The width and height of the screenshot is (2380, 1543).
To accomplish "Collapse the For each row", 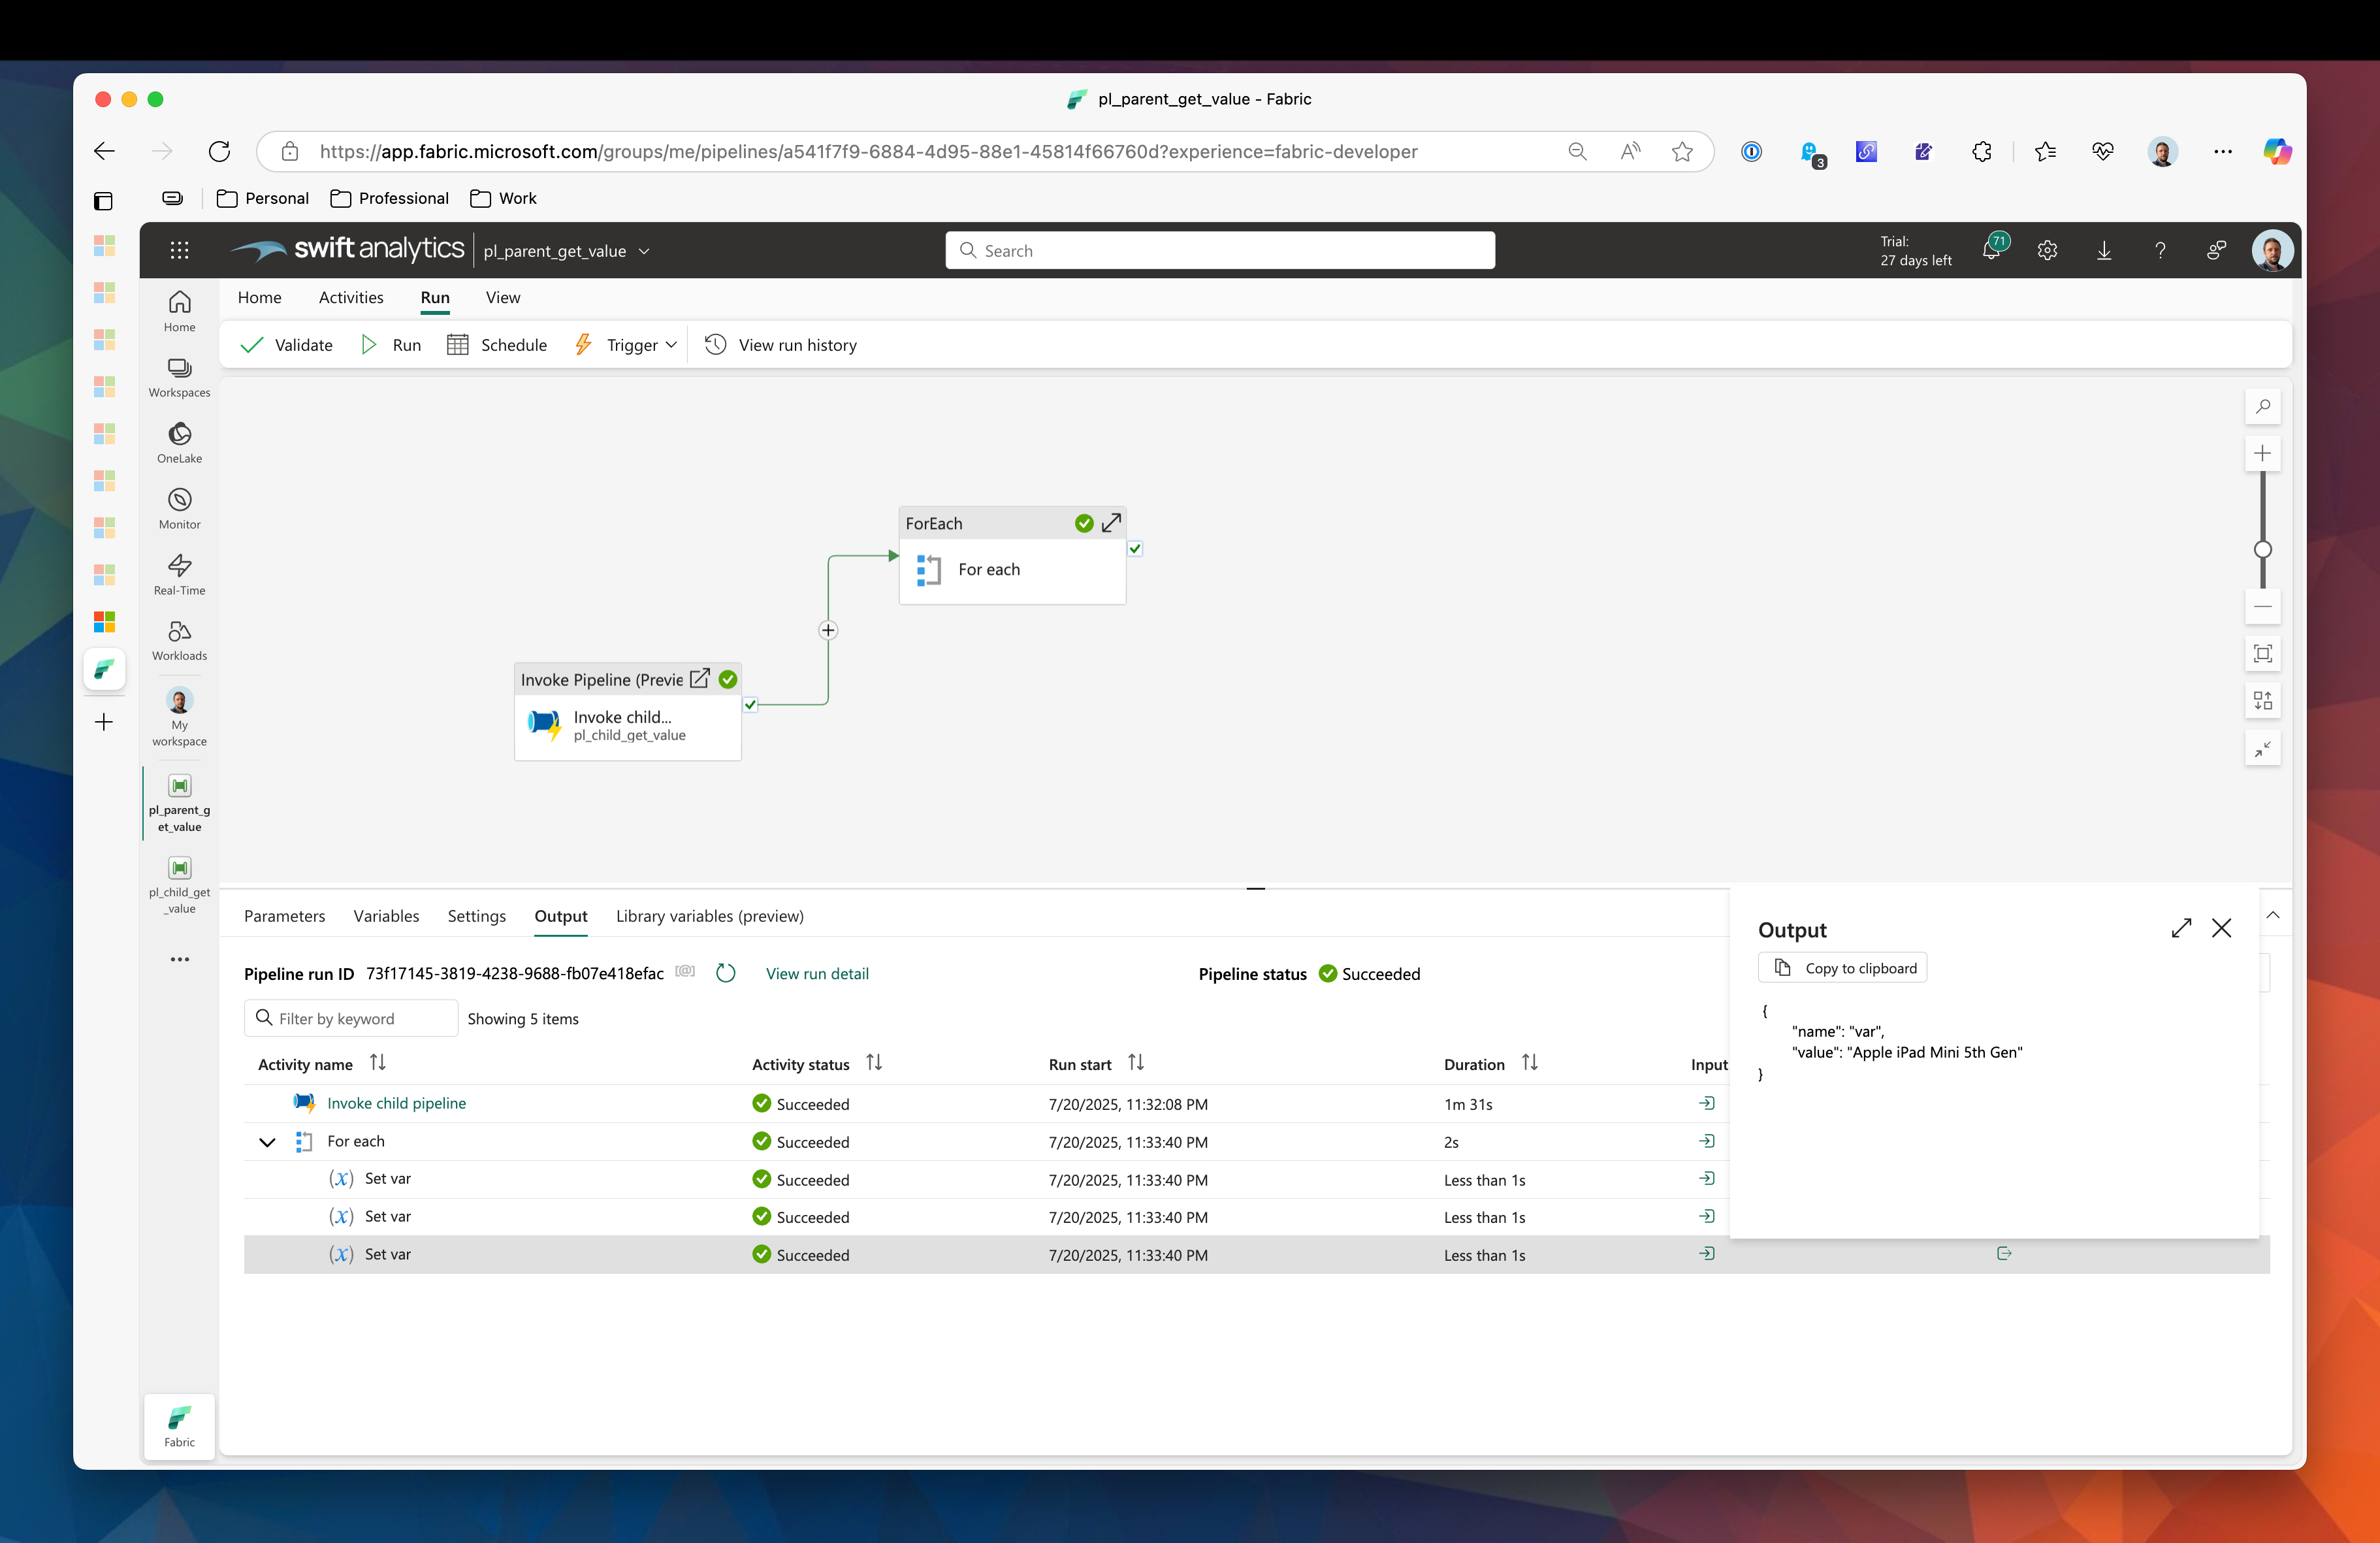I will [x=267, y=1142].
